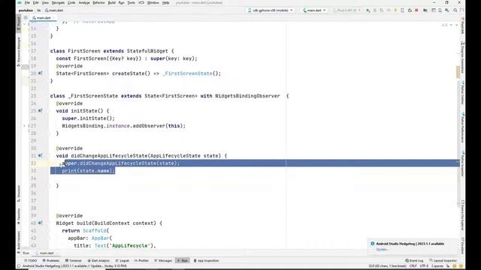Click the youtubee project breadcrumb
The height and width of the screenshot is (270, 481).
pos(26,10)
